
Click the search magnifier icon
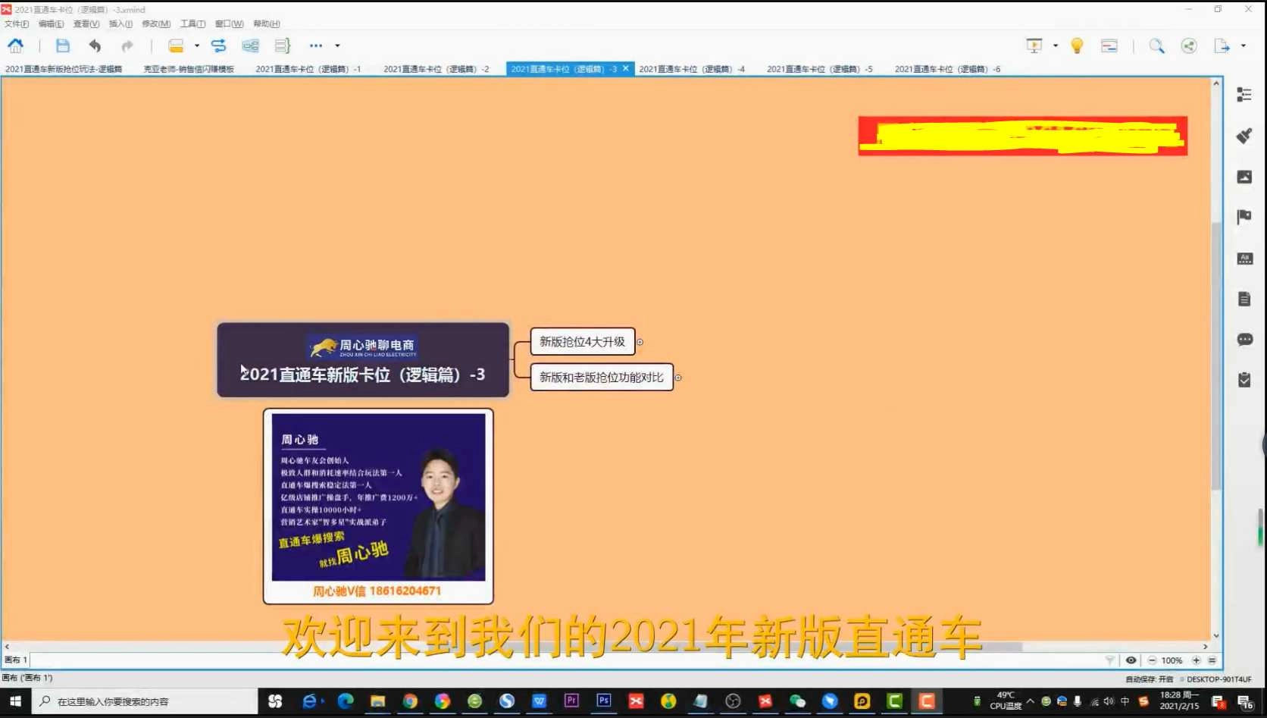1156,45
